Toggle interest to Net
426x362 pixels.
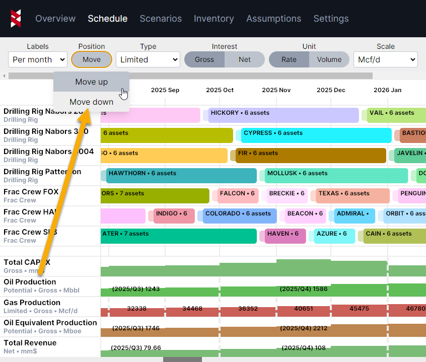(245, 59)
